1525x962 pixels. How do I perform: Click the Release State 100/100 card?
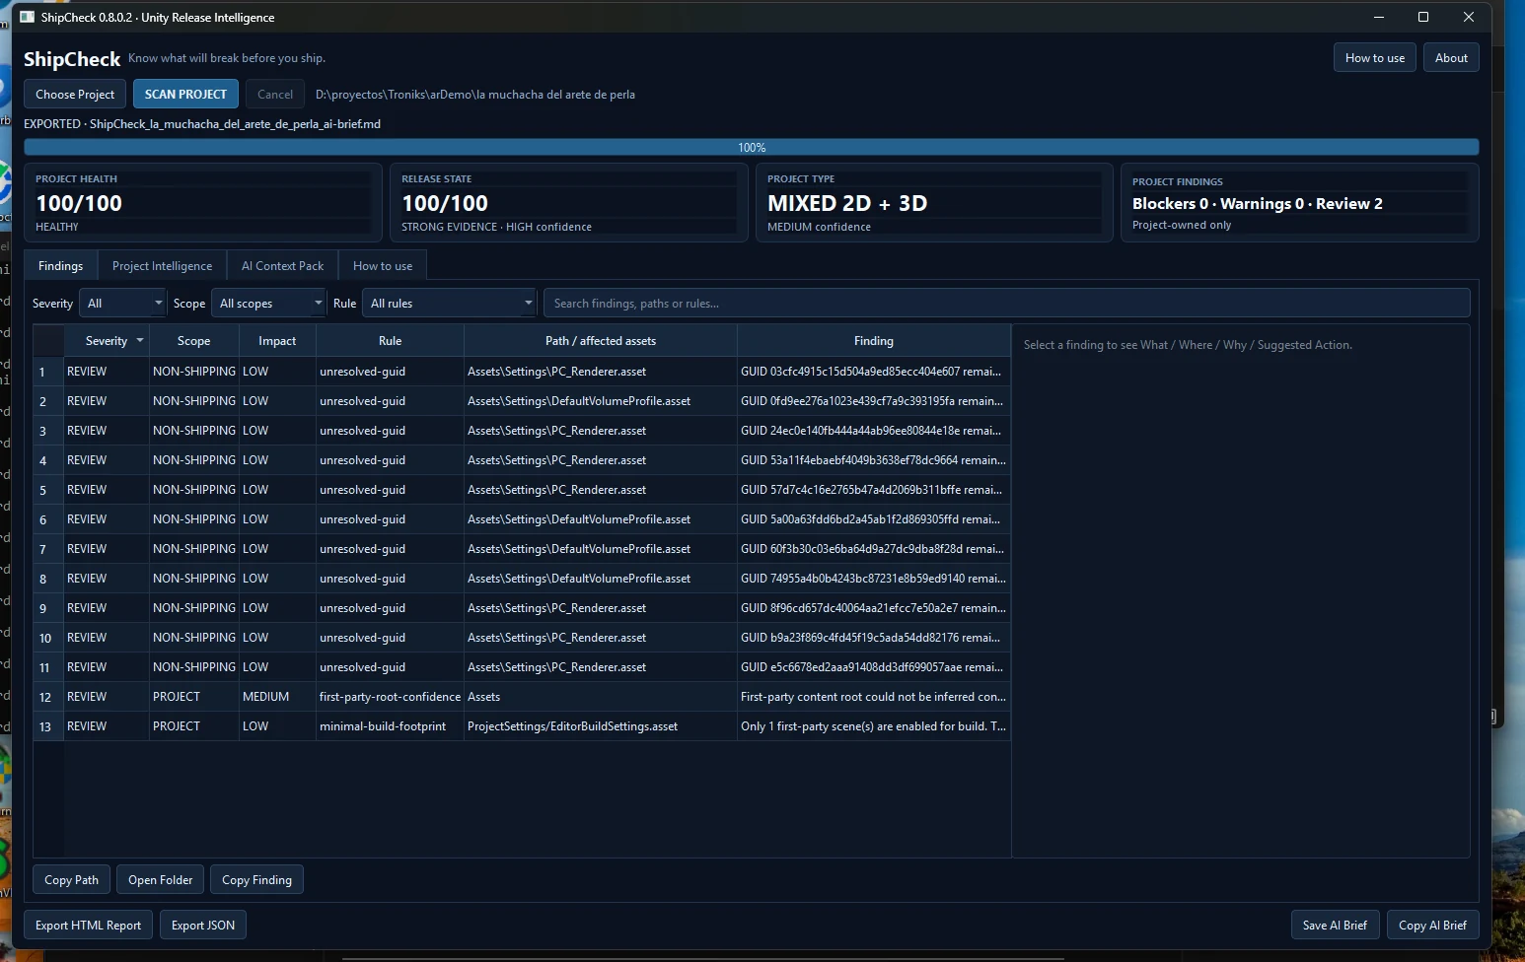coord(568,202)
